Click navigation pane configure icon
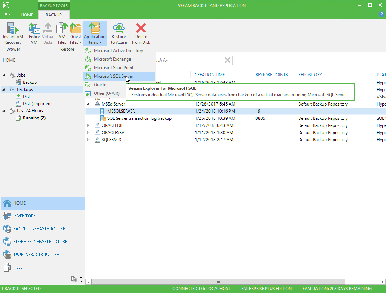The height and width of the screenshot is (293, 386). 74,279
